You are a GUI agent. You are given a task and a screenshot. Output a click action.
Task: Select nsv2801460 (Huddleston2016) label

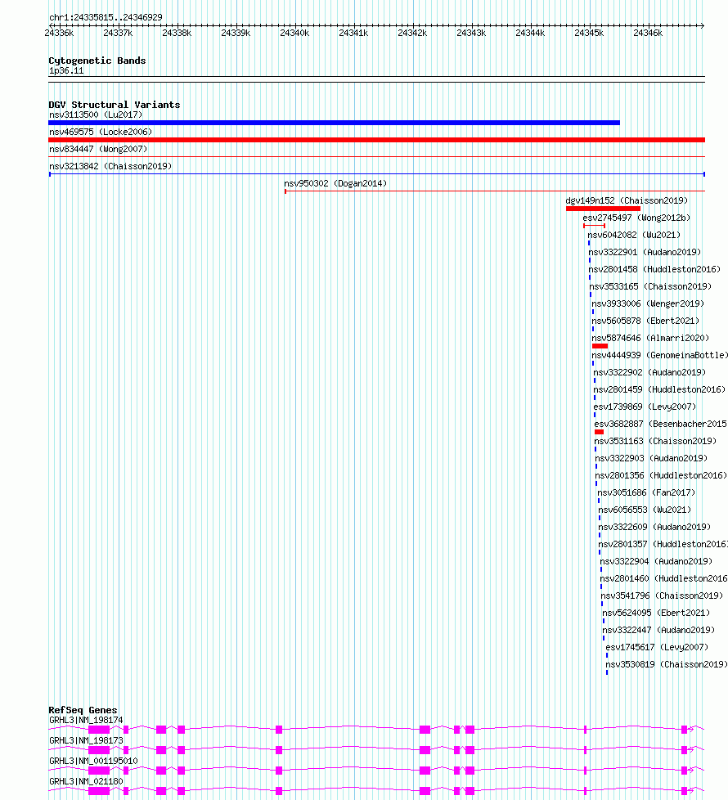point(663,578)
